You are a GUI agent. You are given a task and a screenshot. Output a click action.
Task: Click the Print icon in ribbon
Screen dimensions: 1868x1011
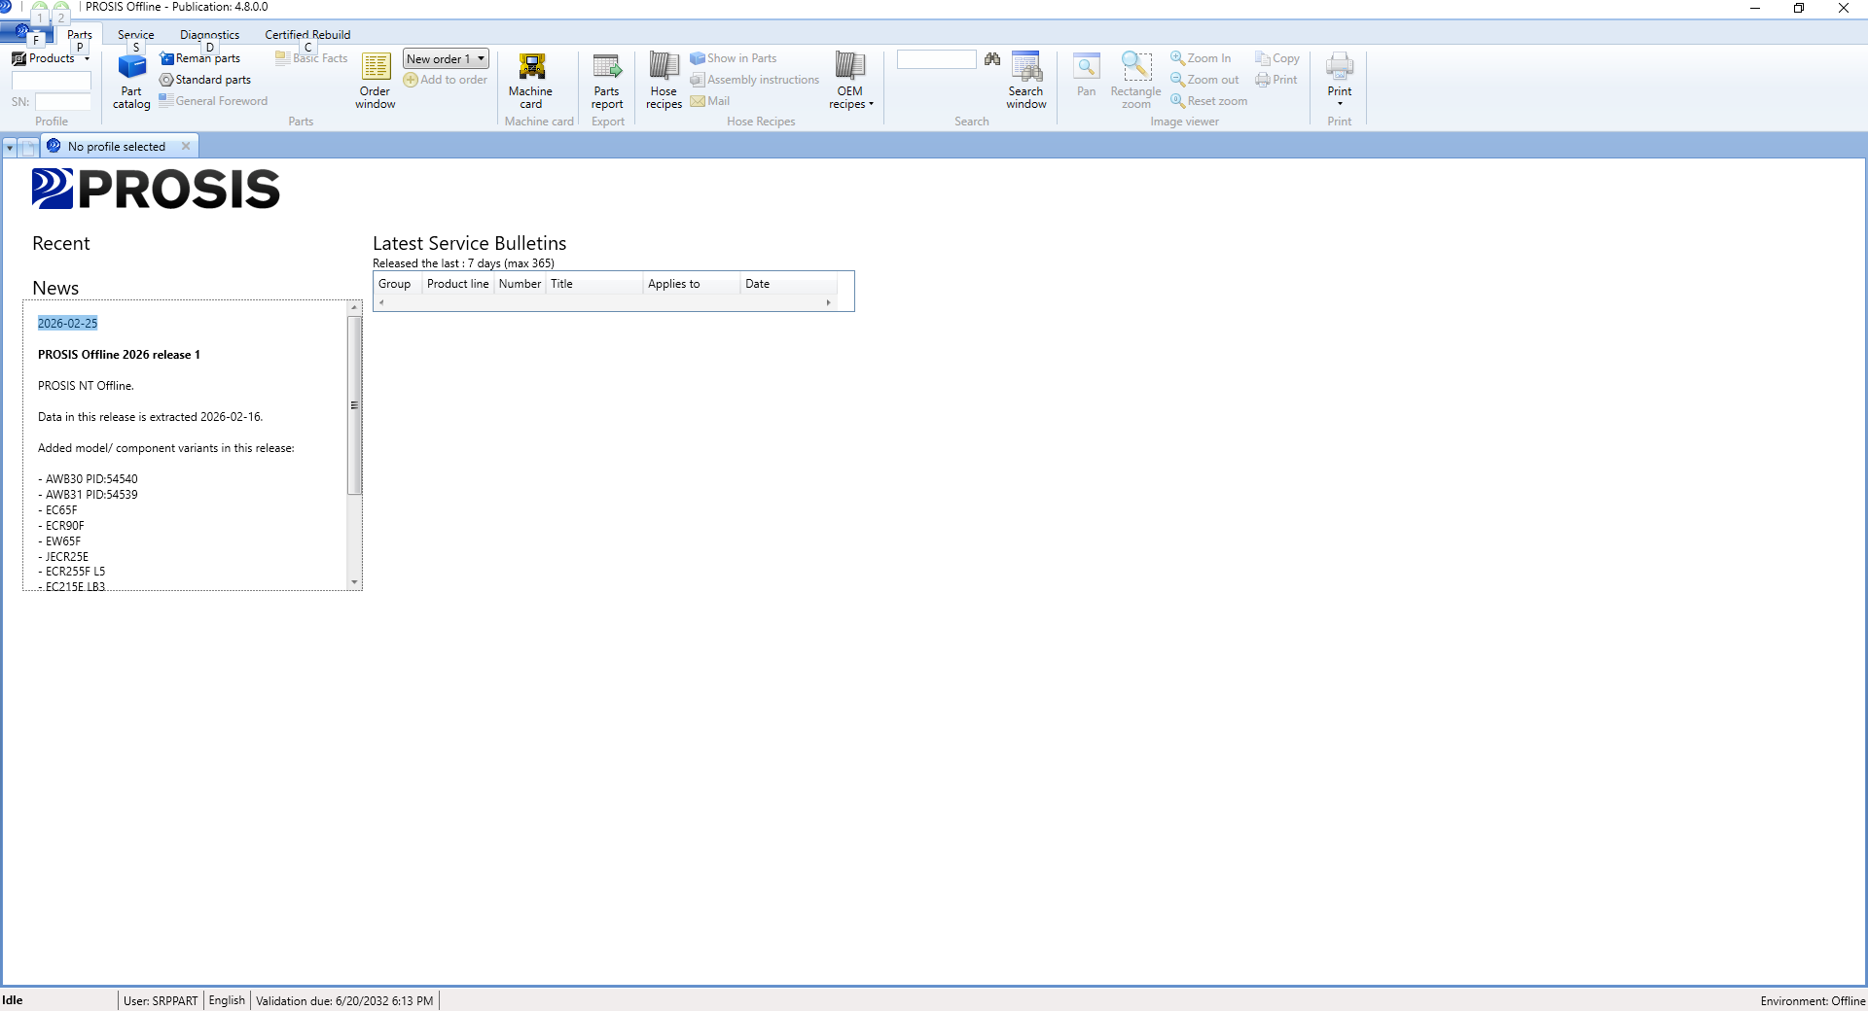coord(1339,78)
